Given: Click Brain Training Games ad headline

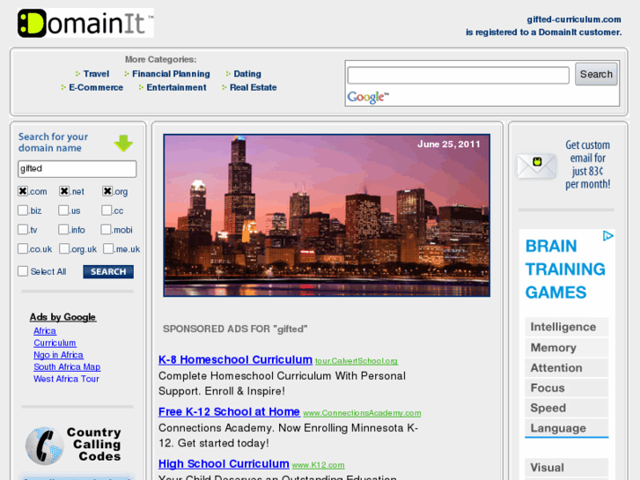Looking at the screenshot, I should pos(565,270).
